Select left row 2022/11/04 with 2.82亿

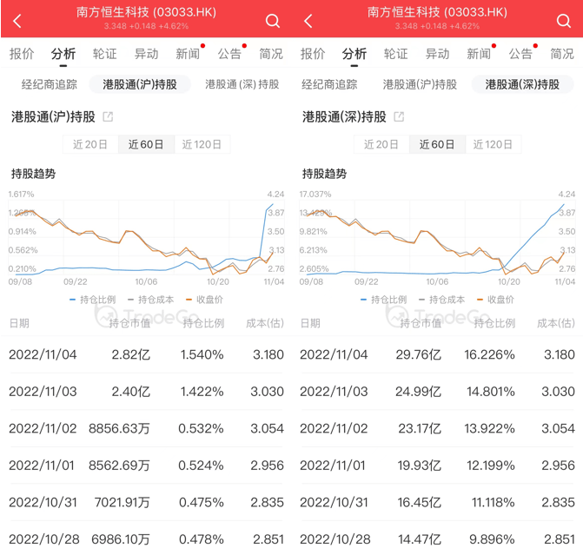click(146, 354)
